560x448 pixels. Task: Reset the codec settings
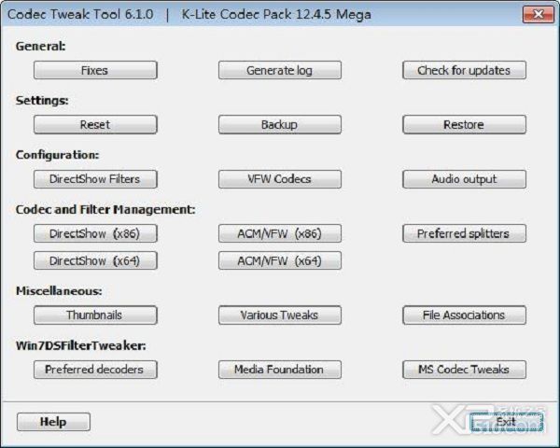point(95,124)
